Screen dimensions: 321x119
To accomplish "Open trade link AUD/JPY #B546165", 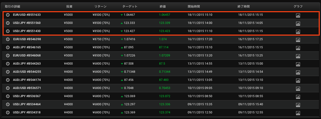I will (27, 47).
